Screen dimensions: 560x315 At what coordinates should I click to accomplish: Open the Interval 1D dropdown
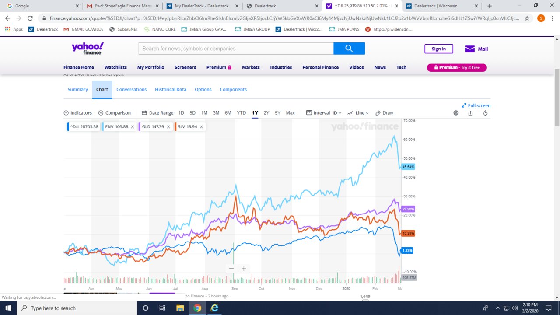click(x=324, y=113)
